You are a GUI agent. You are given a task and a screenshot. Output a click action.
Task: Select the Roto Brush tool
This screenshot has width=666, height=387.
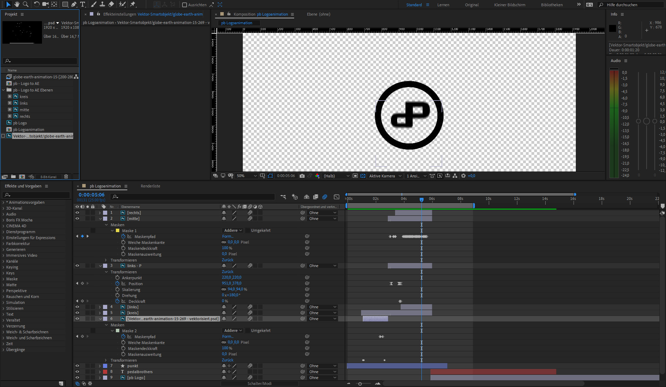(x=122, y=5)
